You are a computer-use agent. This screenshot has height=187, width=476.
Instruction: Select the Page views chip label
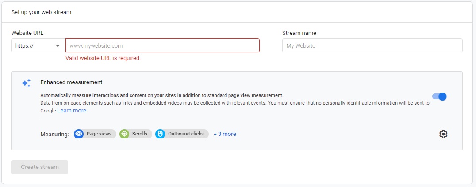(x=99, y=134)
